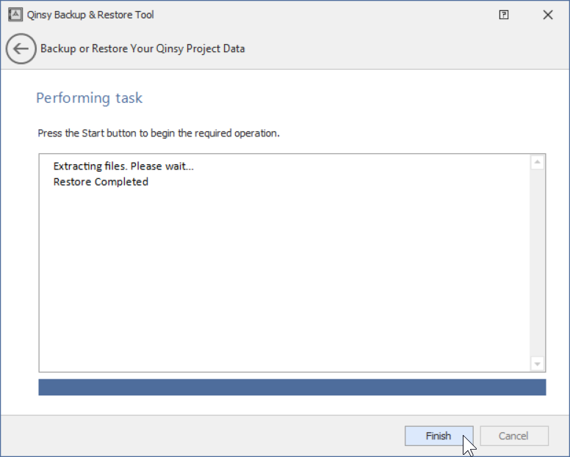This screenshot has width=570, height=457.
Task: Click the Qinsy app icon in title bar
Action: (14, 15)
